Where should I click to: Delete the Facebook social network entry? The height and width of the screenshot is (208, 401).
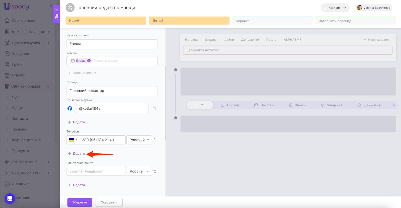tap(155, 108)
